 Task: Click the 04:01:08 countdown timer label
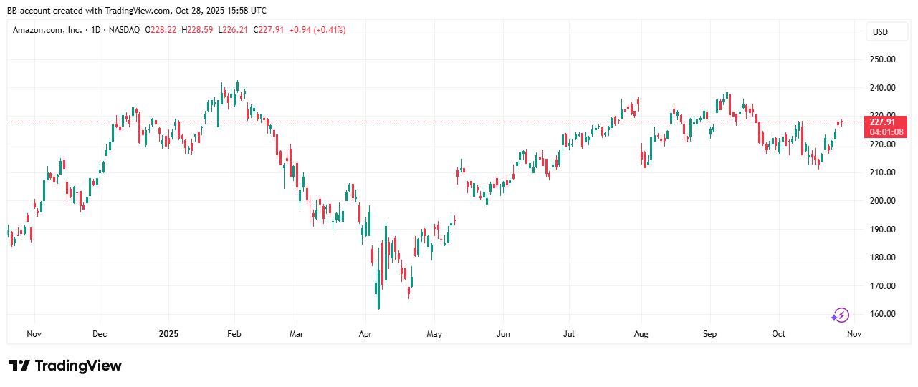pyautogui.click(x=886, y=132)
